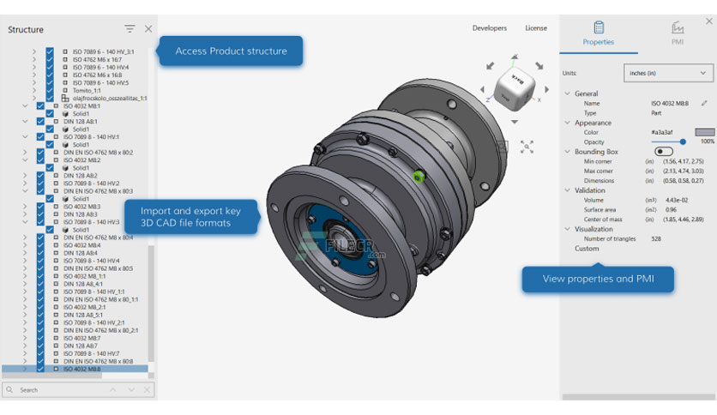
Task: Click the solid cube icon under ISO 7089 8 - 140 HV:1
Action: (x=65, y=145)
